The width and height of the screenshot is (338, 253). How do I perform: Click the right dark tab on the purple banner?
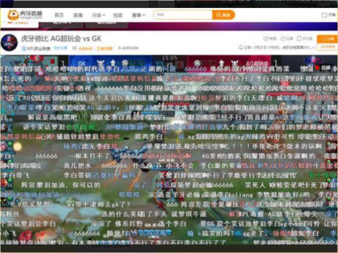(x=107, y=25)
